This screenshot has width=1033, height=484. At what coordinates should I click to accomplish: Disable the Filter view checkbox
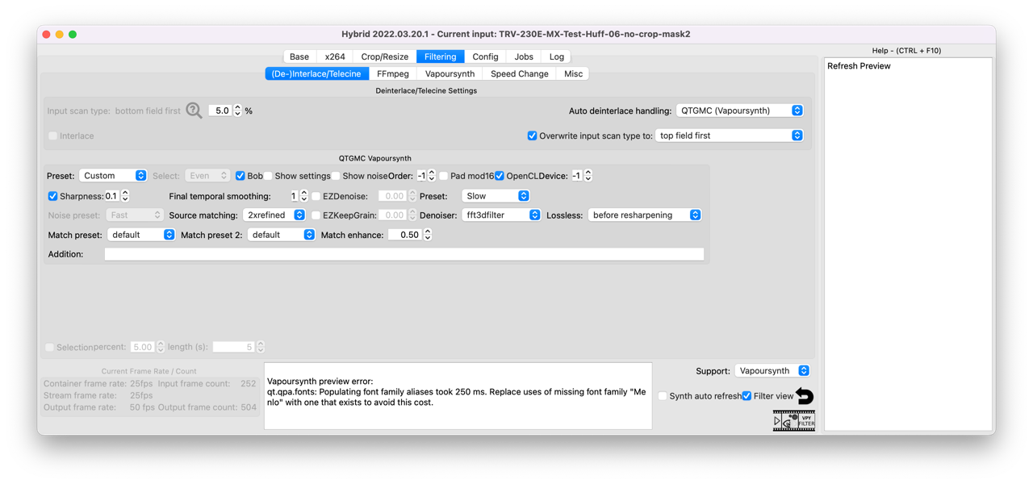pyautogui.click(x=747, y=396)
